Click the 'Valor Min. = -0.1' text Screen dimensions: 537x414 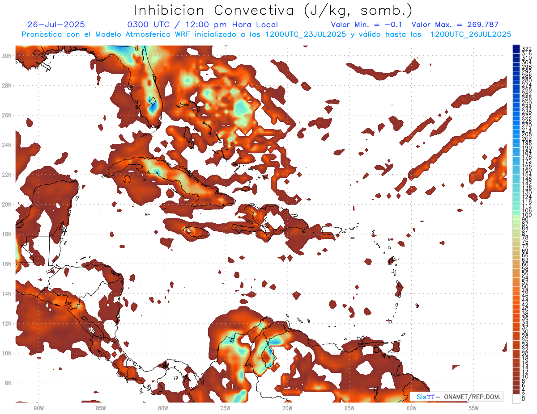367,25
